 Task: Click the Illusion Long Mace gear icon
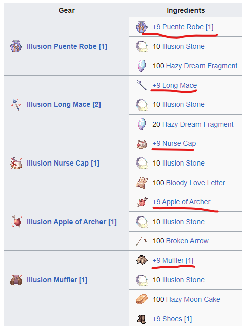(x=16, y=105)
